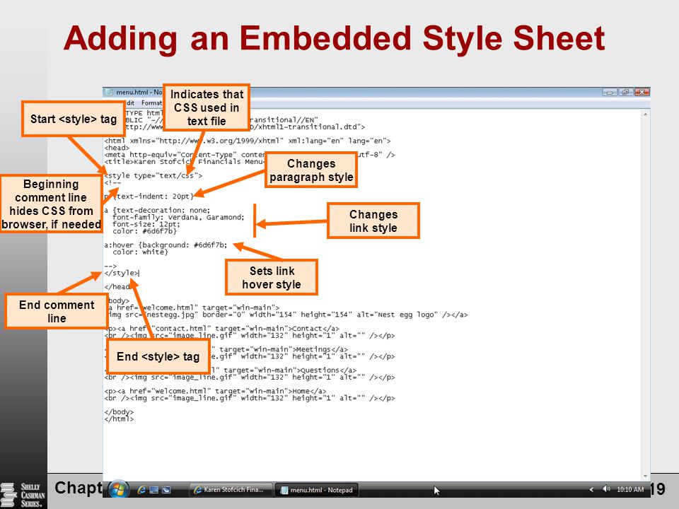Open the 10:10 AM clock
The height and width of the screenshot is (509, 679).
click(630, 489)
